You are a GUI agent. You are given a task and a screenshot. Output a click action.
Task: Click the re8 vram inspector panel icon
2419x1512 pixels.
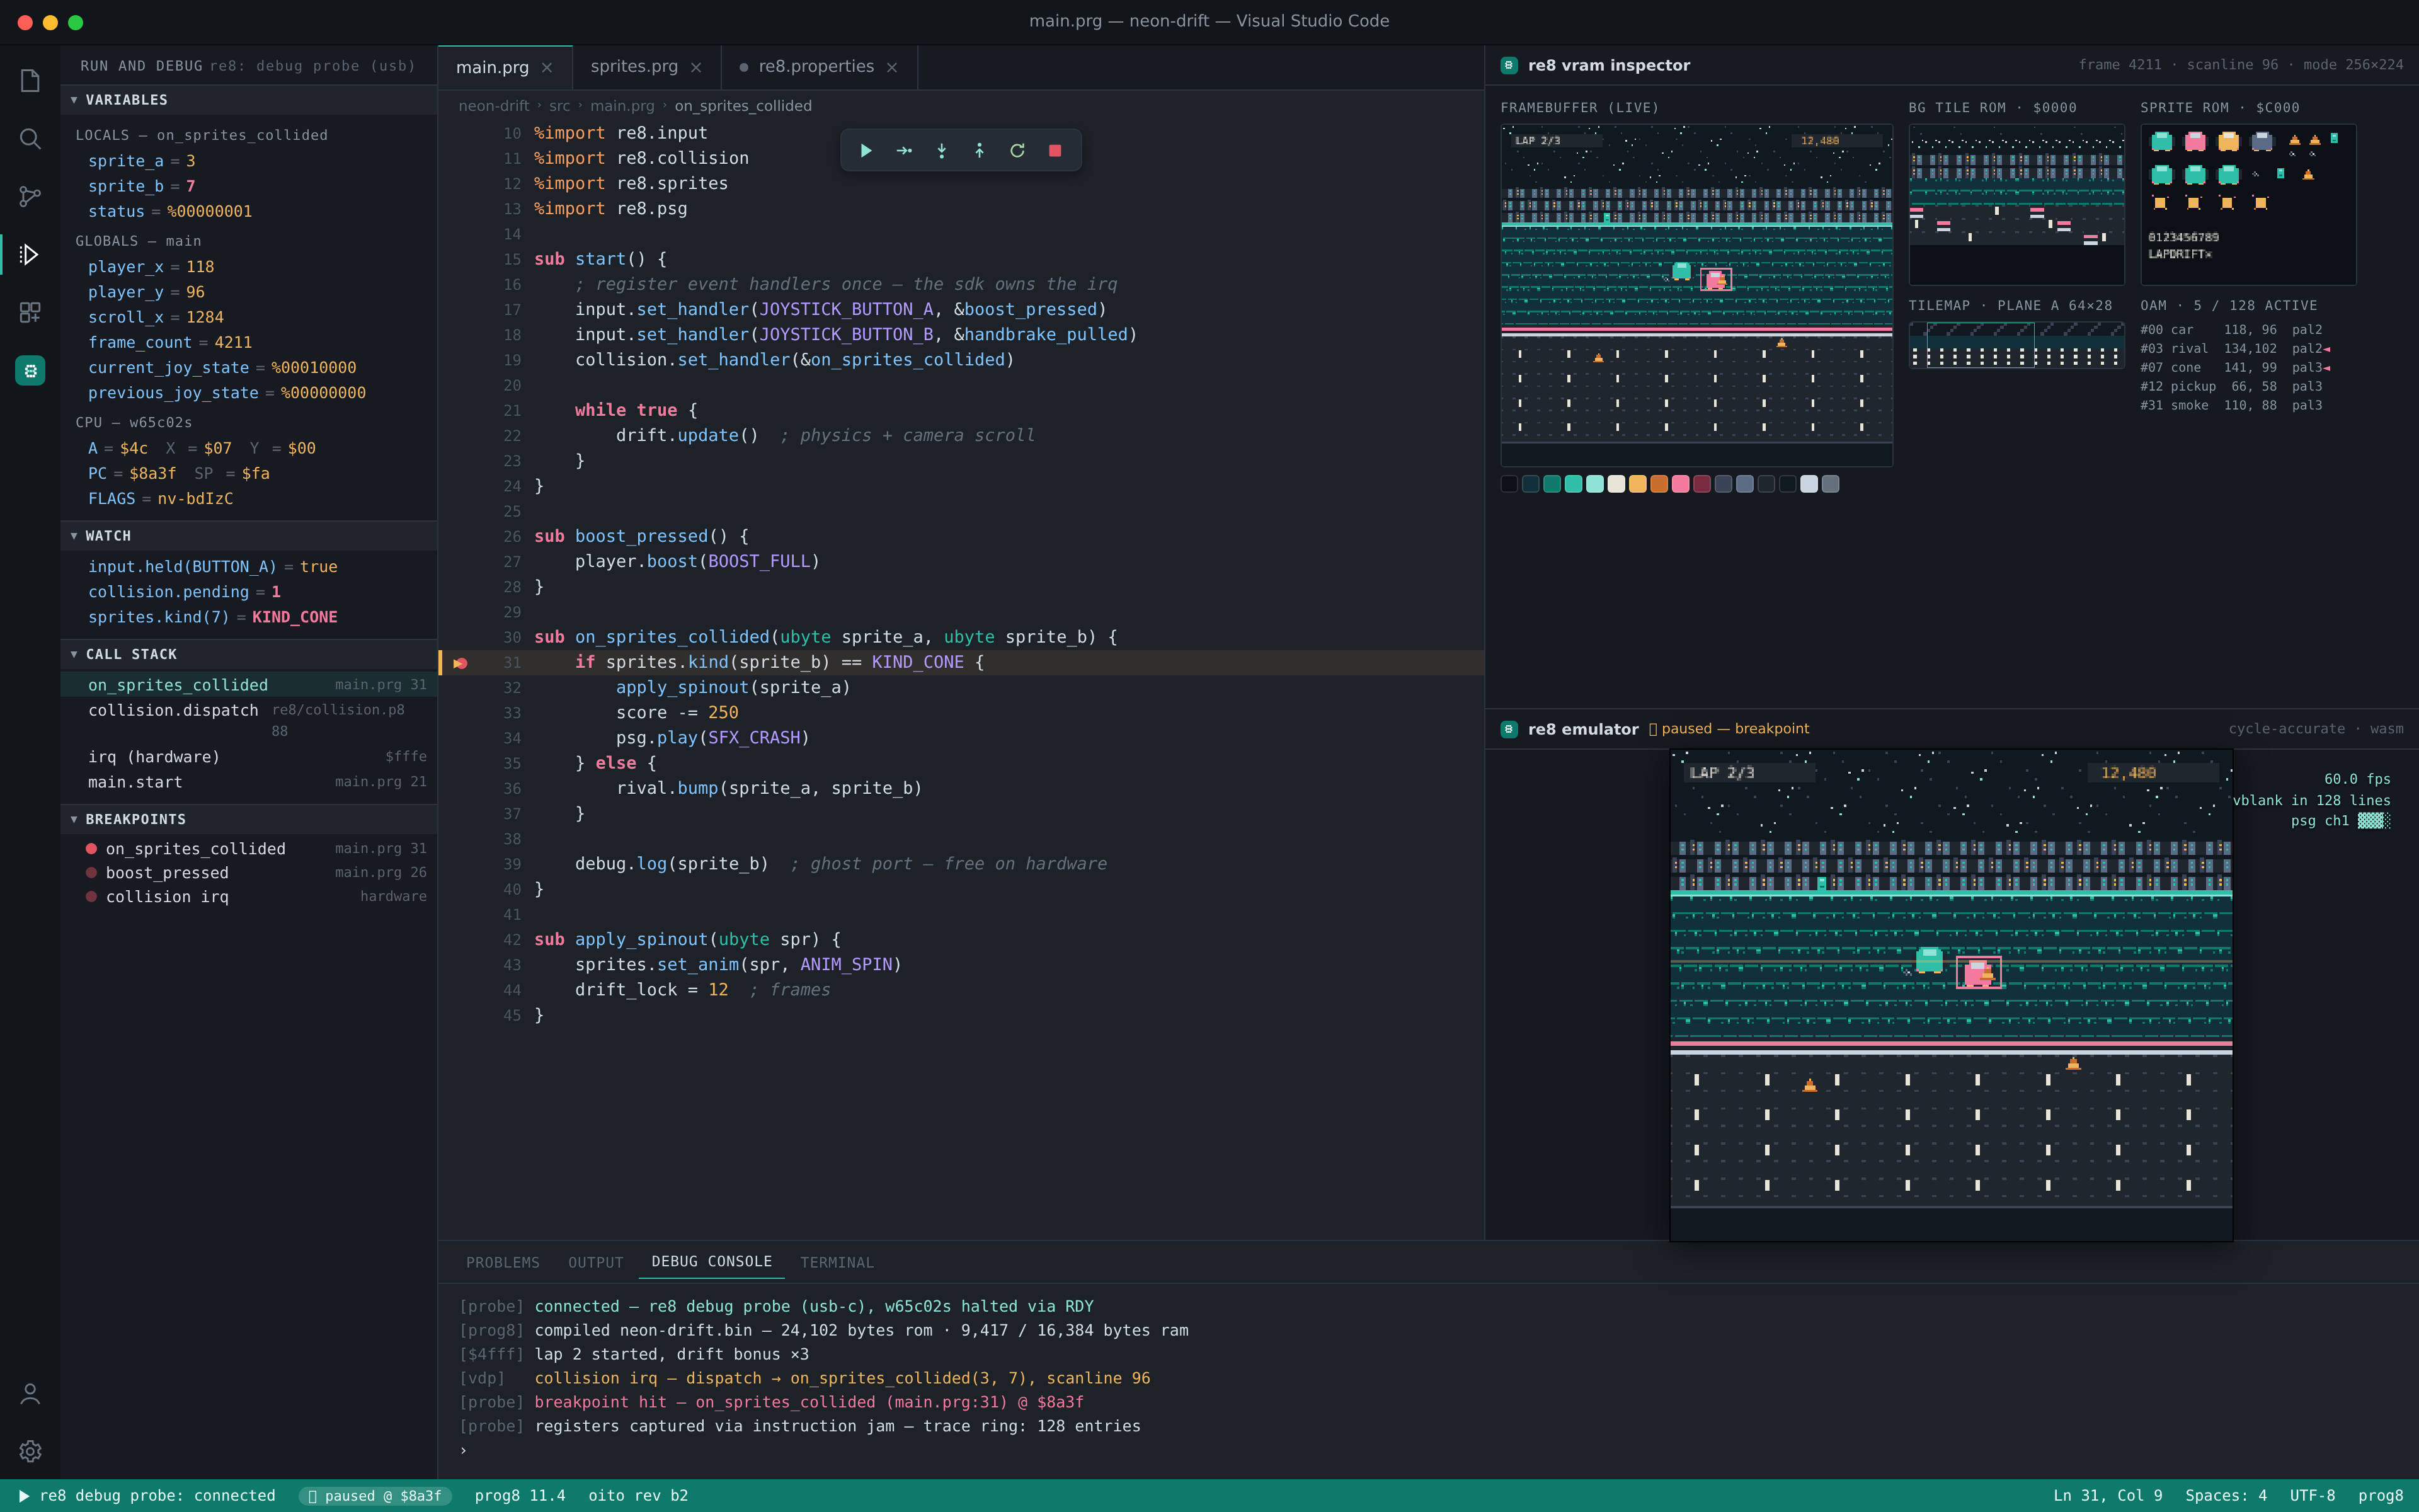pos(1509,65)
